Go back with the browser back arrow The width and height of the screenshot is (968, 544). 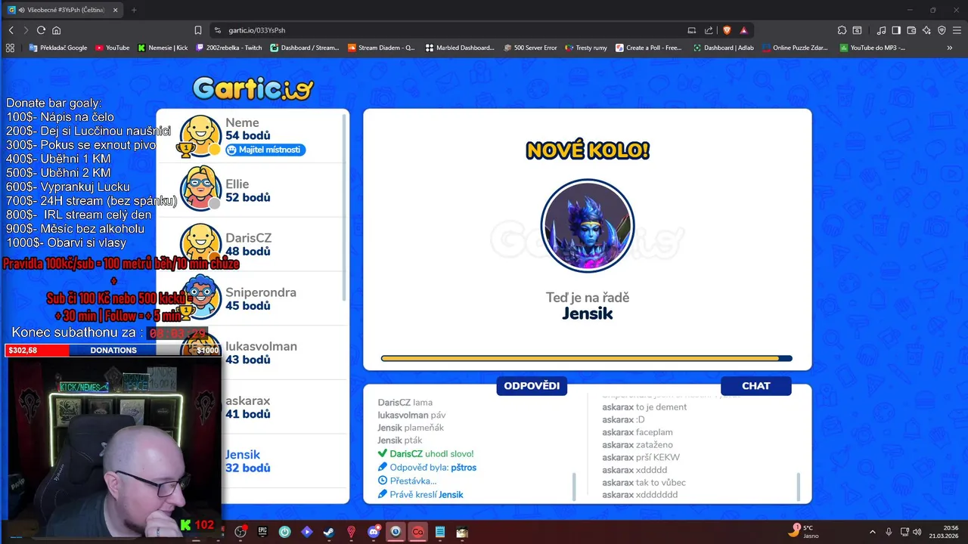click(x=11, y=30)
